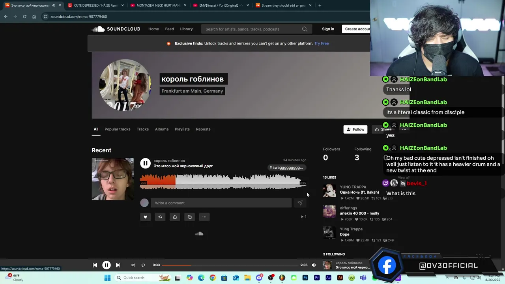Copy track link icon button
Screen dimensions: 505x284
click(190, 217)
